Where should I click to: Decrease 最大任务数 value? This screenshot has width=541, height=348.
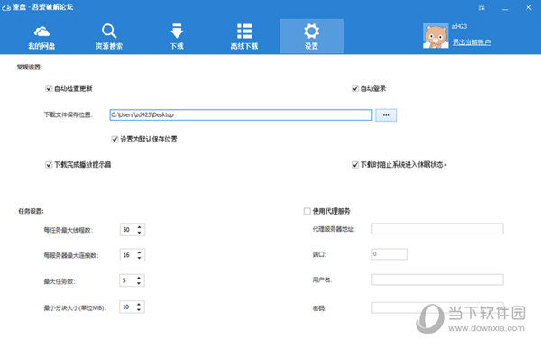click(x=139, y=283)
